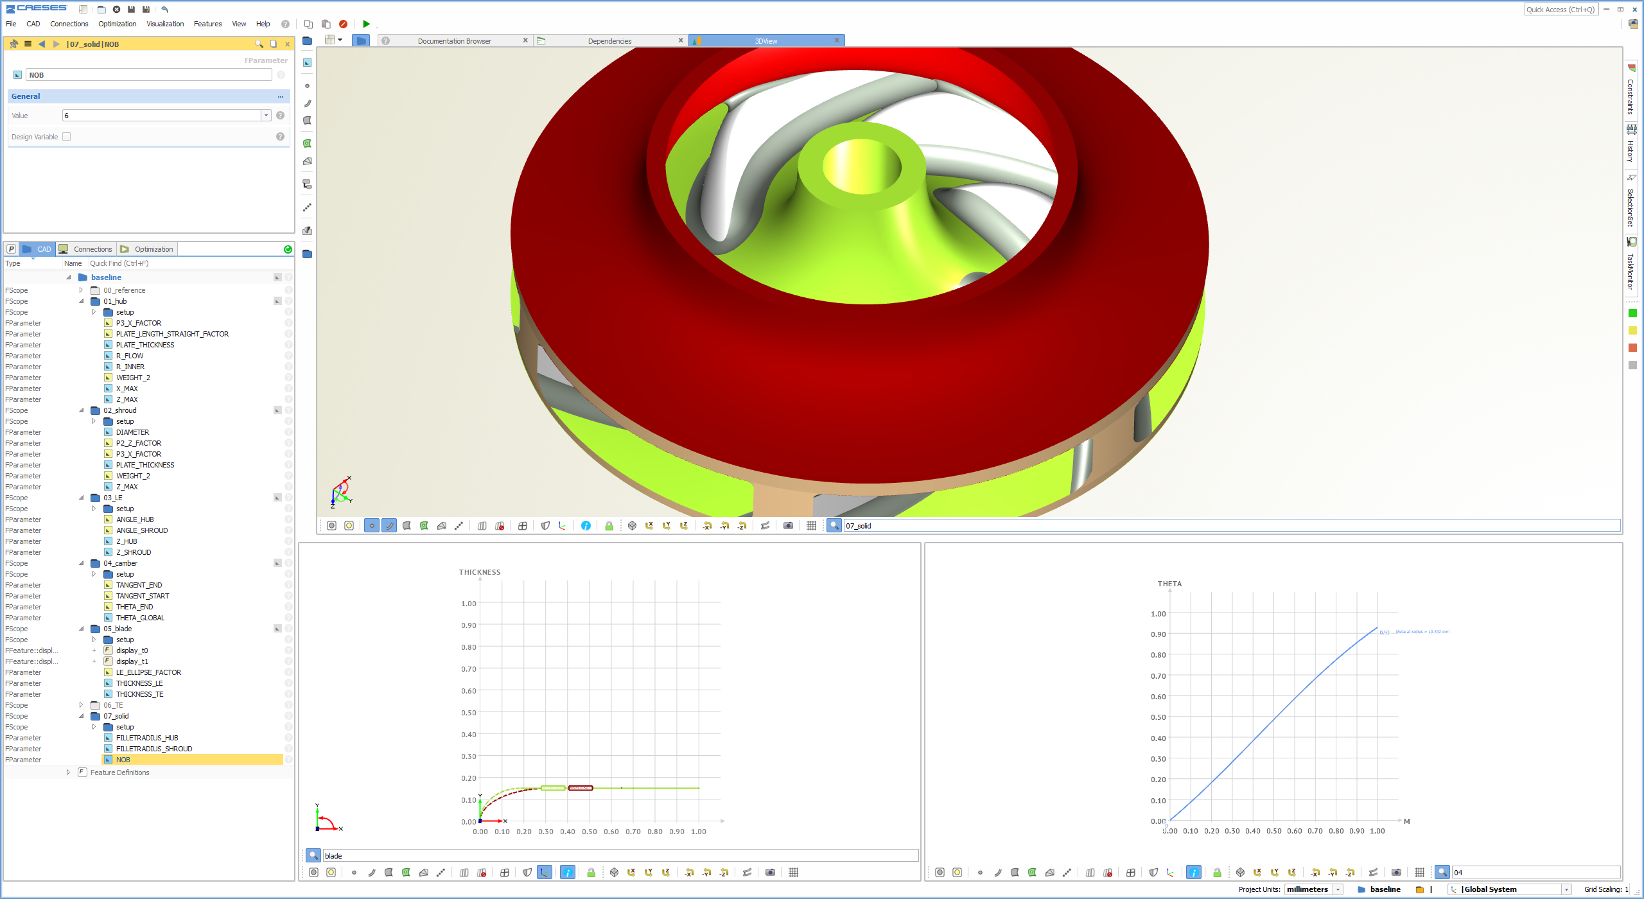Open the Value dropdown arrow
Viewport: 1644px width, 899px height.
(266, 115)
